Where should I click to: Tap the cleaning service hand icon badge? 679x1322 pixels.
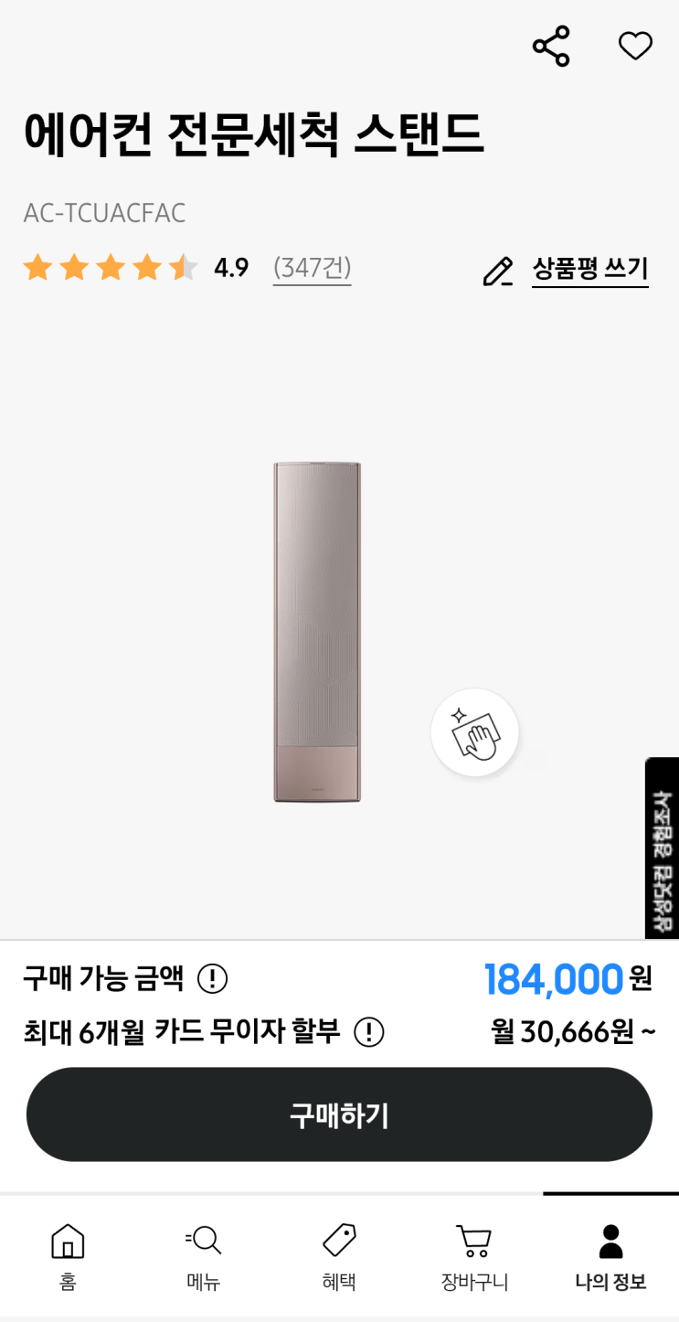[475, 733]
